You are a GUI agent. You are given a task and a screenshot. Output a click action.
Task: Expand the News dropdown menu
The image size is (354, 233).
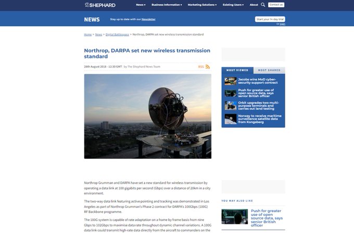coord(141,5)
